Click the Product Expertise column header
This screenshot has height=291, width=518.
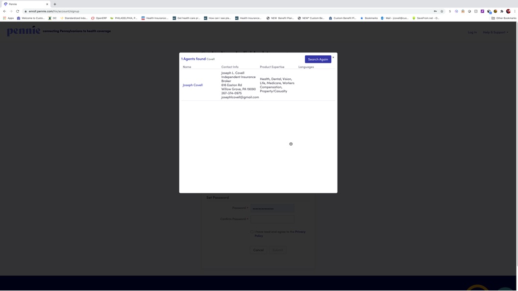click(x=272, y=67)
